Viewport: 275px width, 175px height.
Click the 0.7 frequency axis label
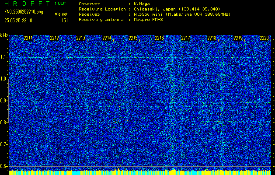click(x=3, y=144)
